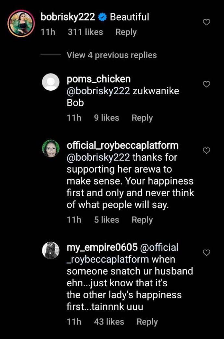The image size is (224, 339).
Task: Like bobrisky222's "Beautiful" comment
Action: pos(206,22)
